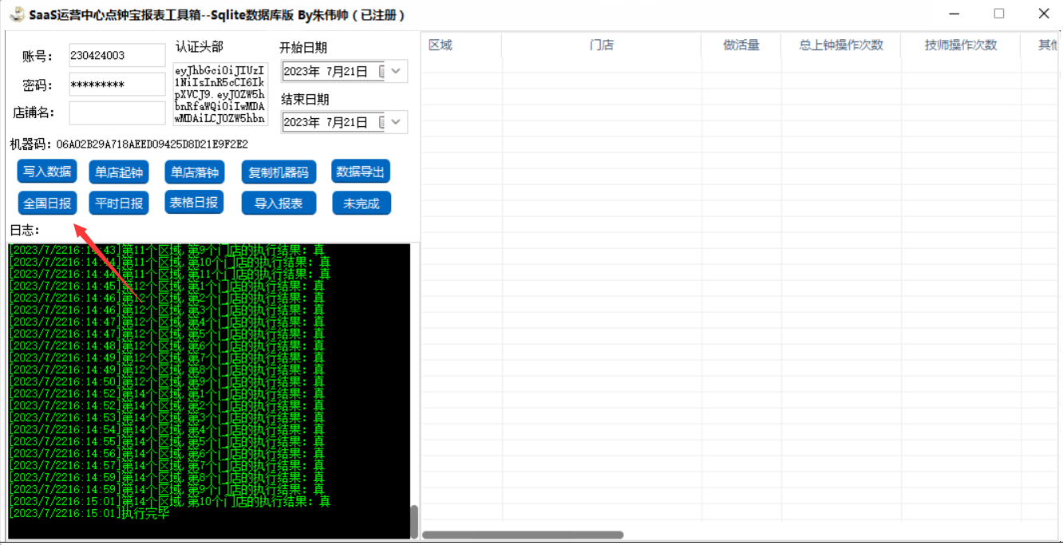
Task: Click into the 店铺名 text box
Action: [117, 113]
